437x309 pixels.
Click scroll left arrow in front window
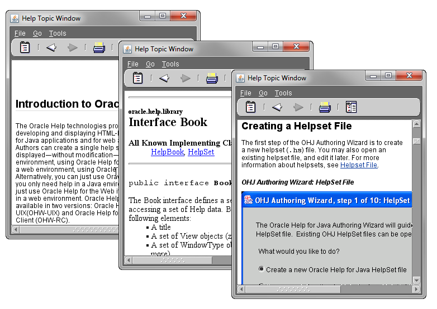[241, 289]
